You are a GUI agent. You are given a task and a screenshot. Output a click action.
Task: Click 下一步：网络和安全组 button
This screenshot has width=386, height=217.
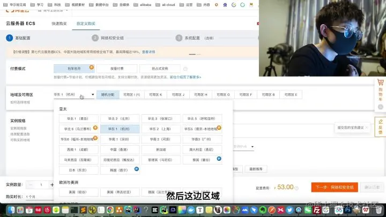335,187
